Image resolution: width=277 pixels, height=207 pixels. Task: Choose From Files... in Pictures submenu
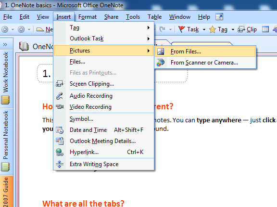point(205,52)
